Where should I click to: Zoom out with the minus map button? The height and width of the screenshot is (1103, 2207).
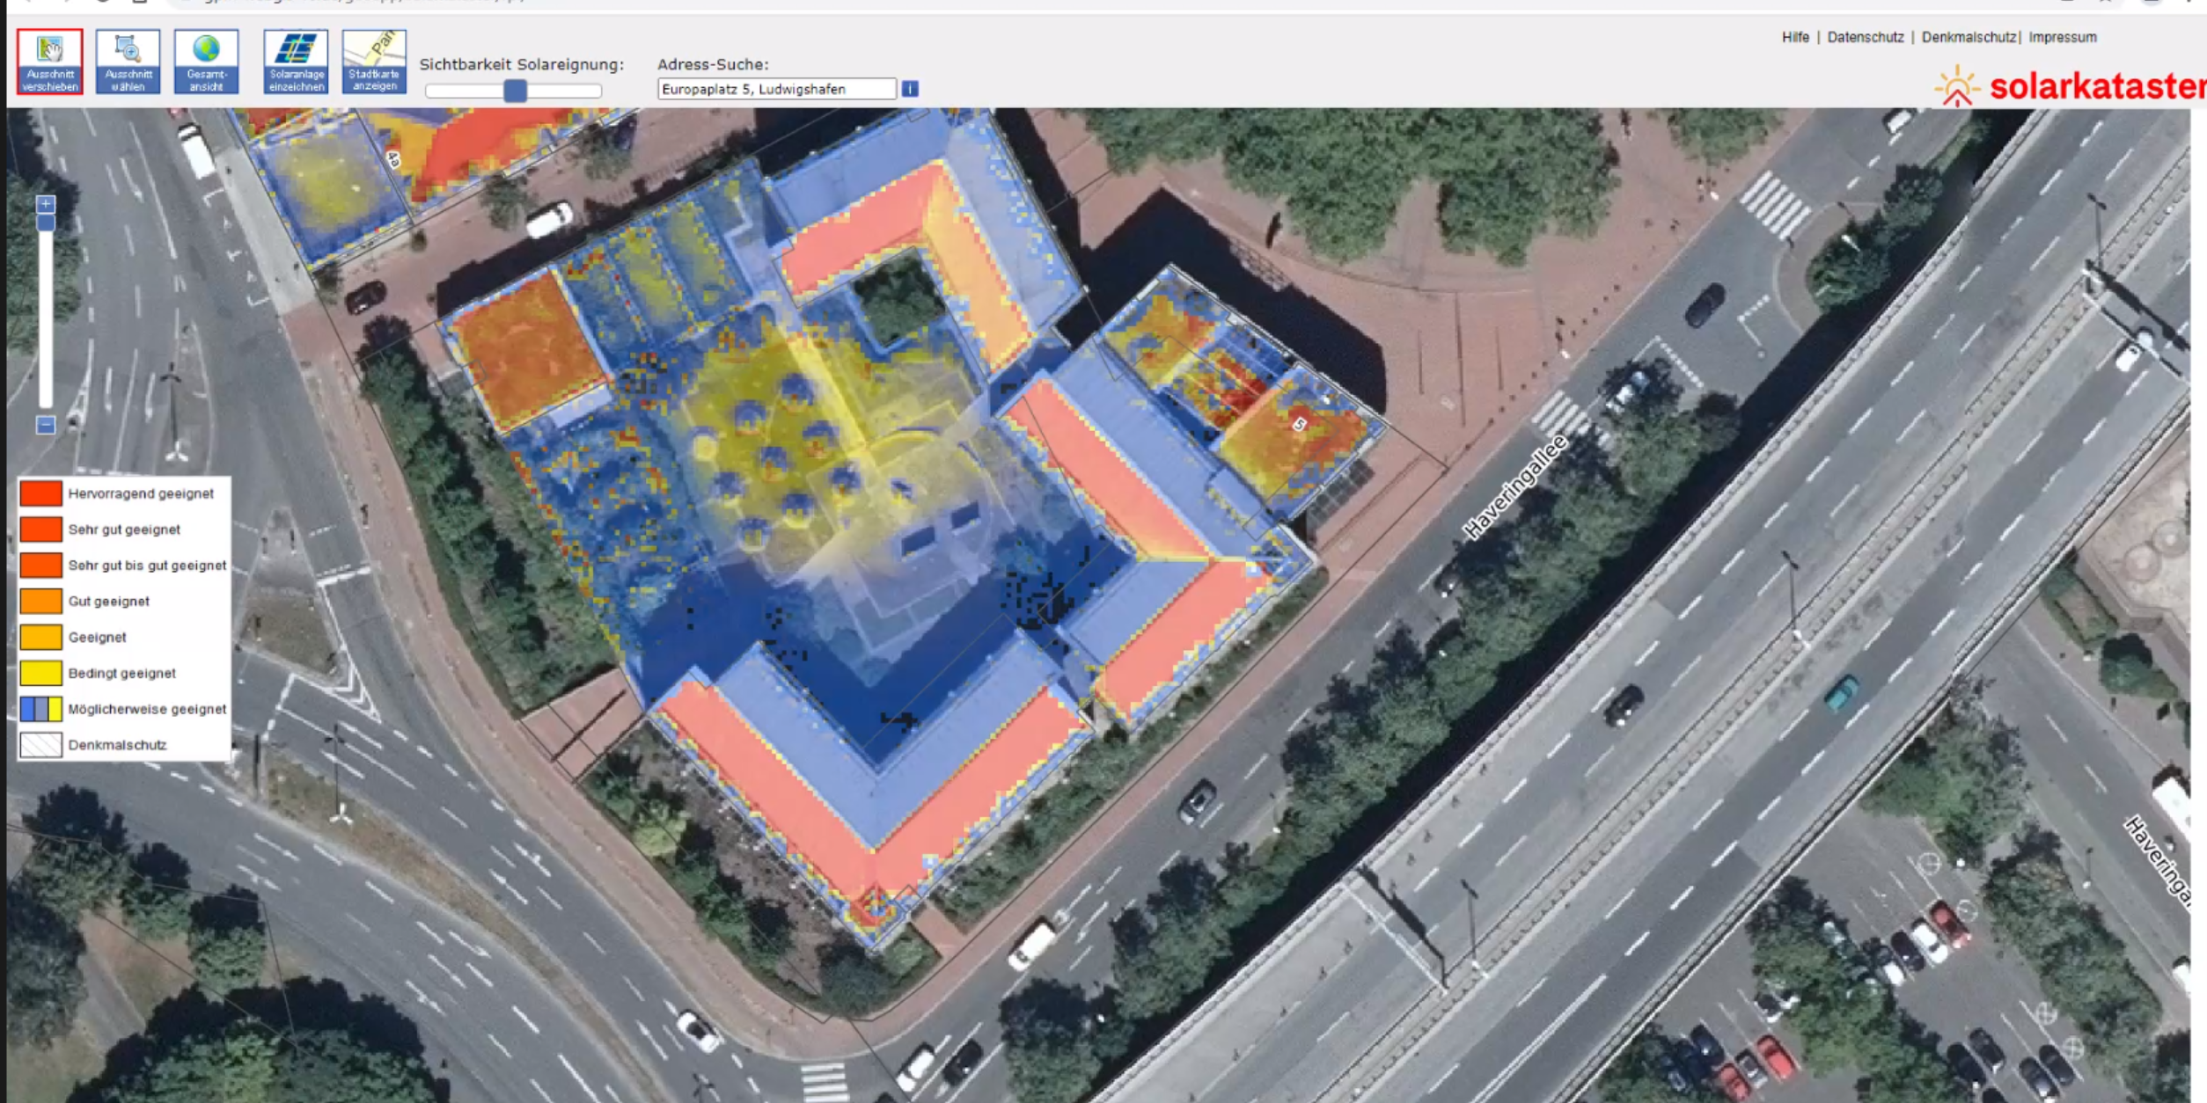[x=46, y=425]
